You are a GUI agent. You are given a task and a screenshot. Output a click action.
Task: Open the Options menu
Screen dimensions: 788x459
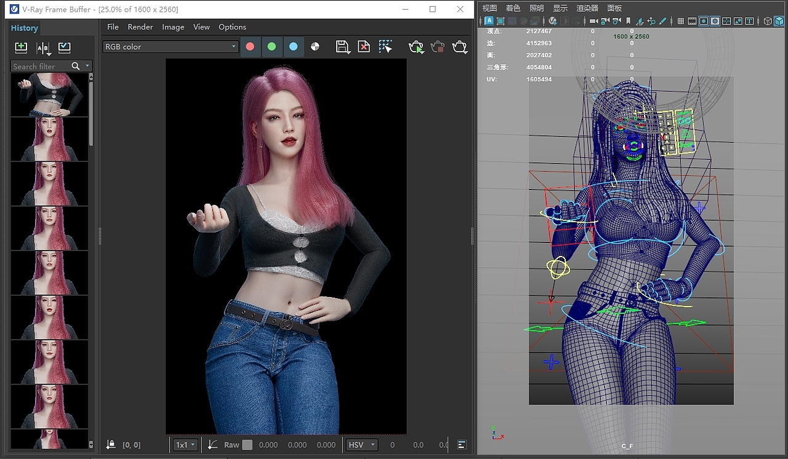click(232, 27)
